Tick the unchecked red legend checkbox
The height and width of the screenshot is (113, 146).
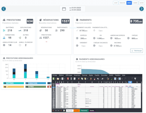pos(49,87)
